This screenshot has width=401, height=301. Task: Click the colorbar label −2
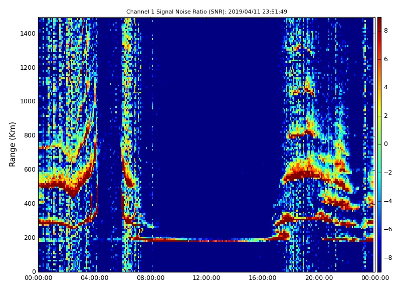click(387, 173)
